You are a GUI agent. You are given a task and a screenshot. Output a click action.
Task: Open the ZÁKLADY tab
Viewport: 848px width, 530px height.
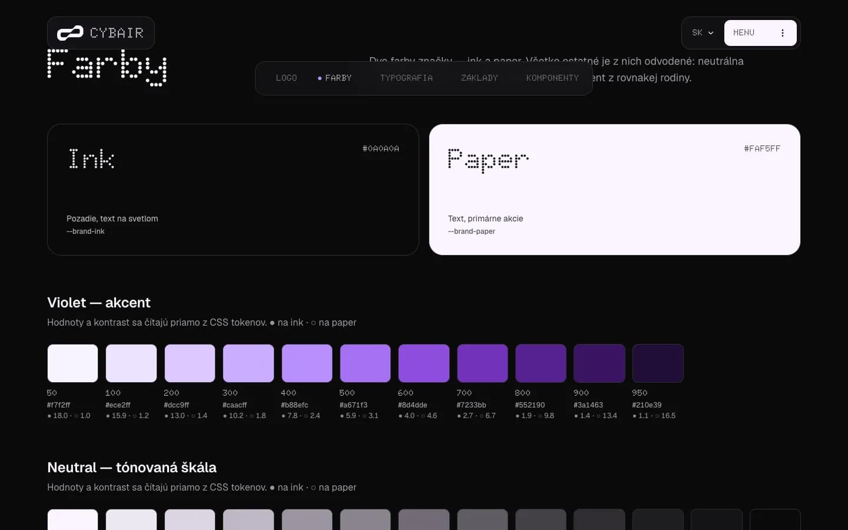tap(479, 78)
